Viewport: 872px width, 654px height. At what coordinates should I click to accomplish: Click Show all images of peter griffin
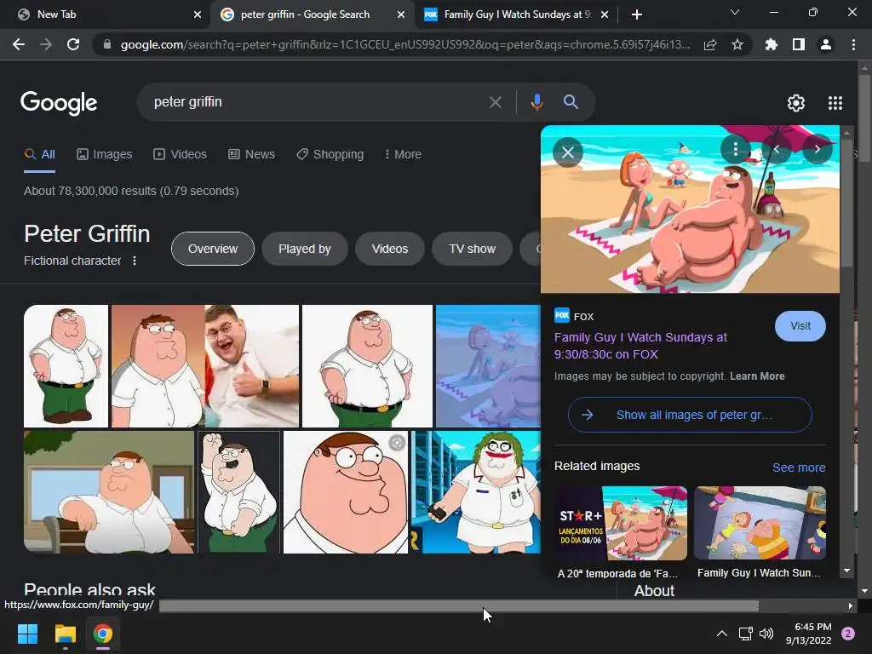point(690,415)
